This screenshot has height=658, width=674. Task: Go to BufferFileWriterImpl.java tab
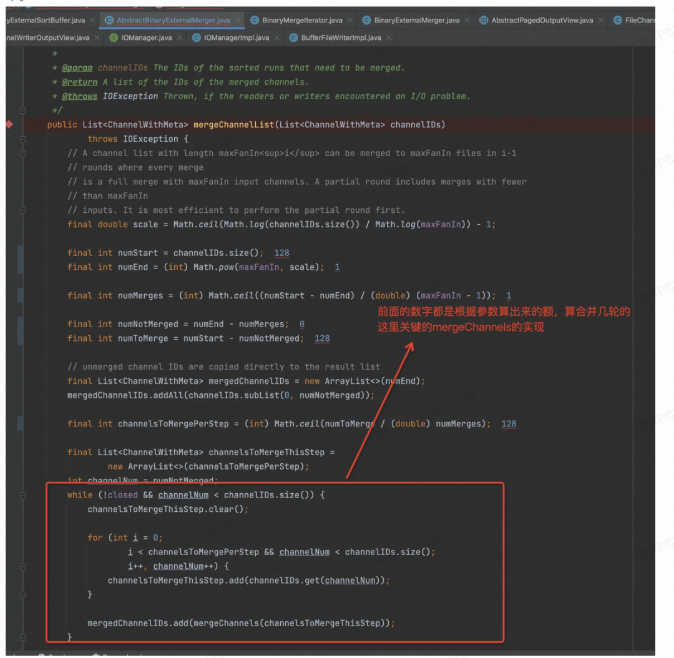point(341,38)
